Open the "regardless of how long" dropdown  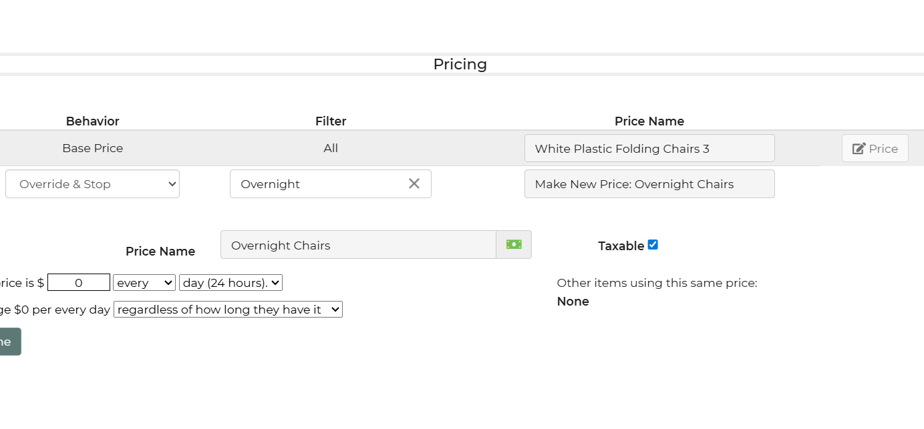[228, 310]
